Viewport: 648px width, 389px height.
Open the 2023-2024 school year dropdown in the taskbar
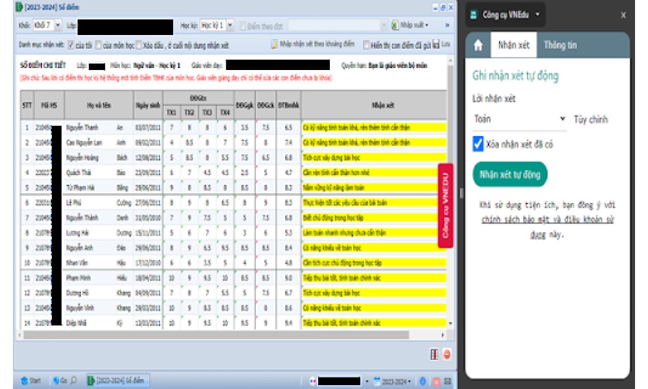[x=393, y=381]
